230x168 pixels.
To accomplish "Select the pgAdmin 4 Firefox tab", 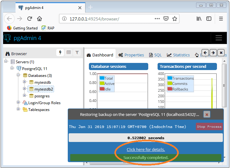I will 50,8.
